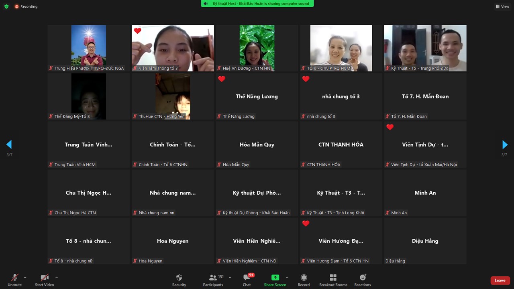Image resolution: width=514 pixels, height=289 pixels.
Task: Click muted mic icon of Hòa Mẫn Quy
Action: click(219, 165)
